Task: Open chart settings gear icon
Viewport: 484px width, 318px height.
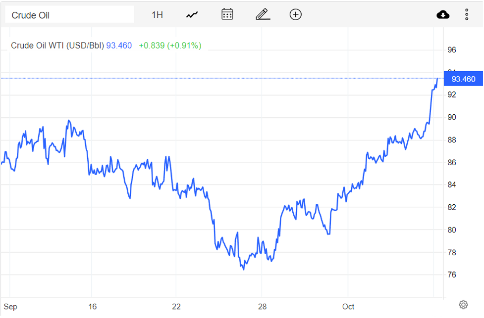Action: 463,304
